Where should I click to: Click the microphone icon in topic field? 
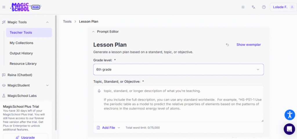(x=99, y=91)
